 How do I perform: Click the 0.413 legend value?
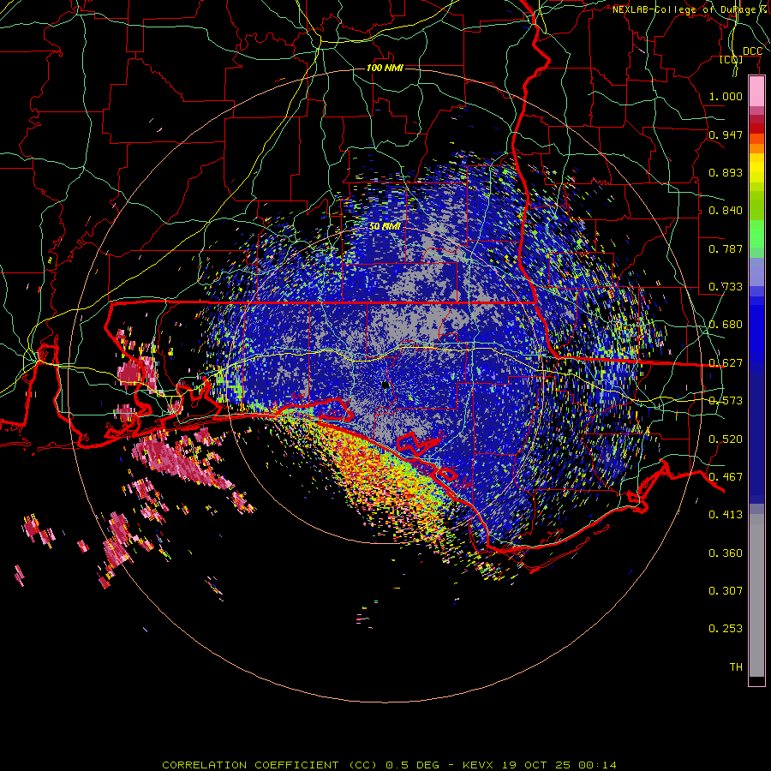726,514
